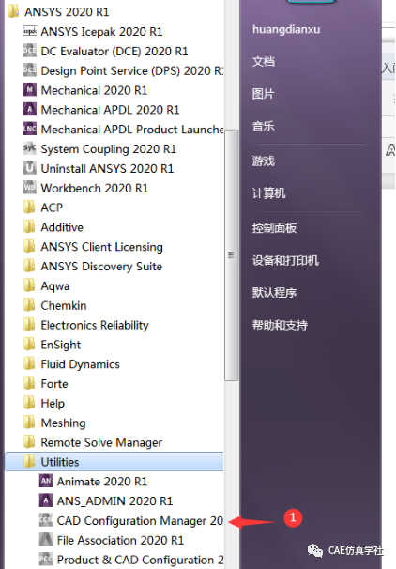This screenshot has width=396, height=569.
Task: Expand the ANSYS Discovery Suite folder
Action: [x=101, y=267]
